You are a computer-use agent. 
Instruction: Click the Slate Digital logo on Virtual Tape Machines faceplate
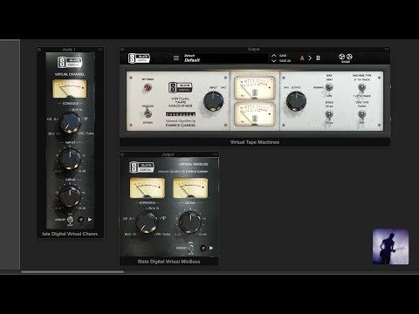tap(181, 87)
